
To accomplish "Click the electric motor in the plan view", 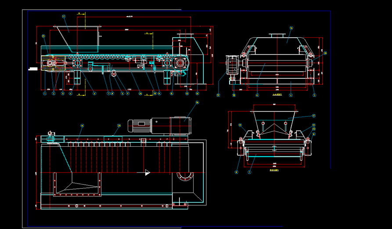I will 139,125.
